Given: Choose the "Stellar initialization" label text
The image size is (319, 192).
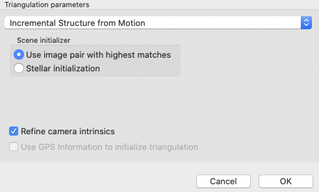Looking at the screenshot, I should tap(63, 68).
